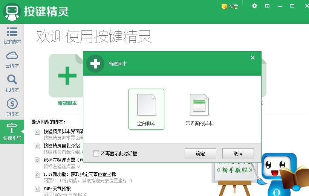This screenshot has height=196, width=309.
Task: Click the 新建脚本 label under the tile
Action: tap(67, 103)
